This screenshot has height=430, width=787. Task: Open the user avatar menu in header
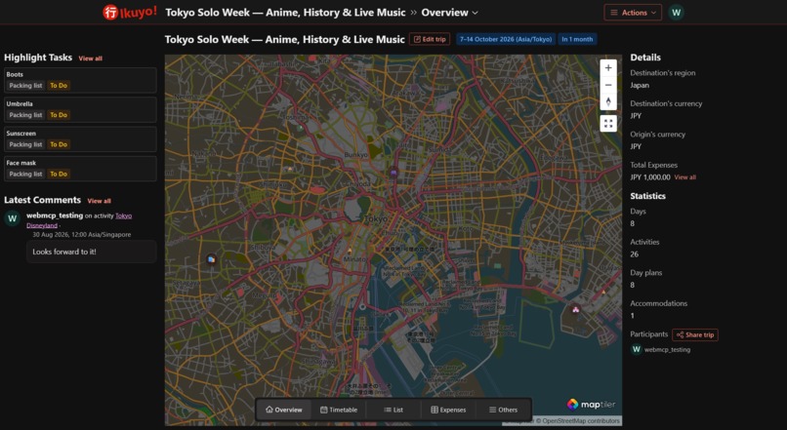[x=676, y=13]
